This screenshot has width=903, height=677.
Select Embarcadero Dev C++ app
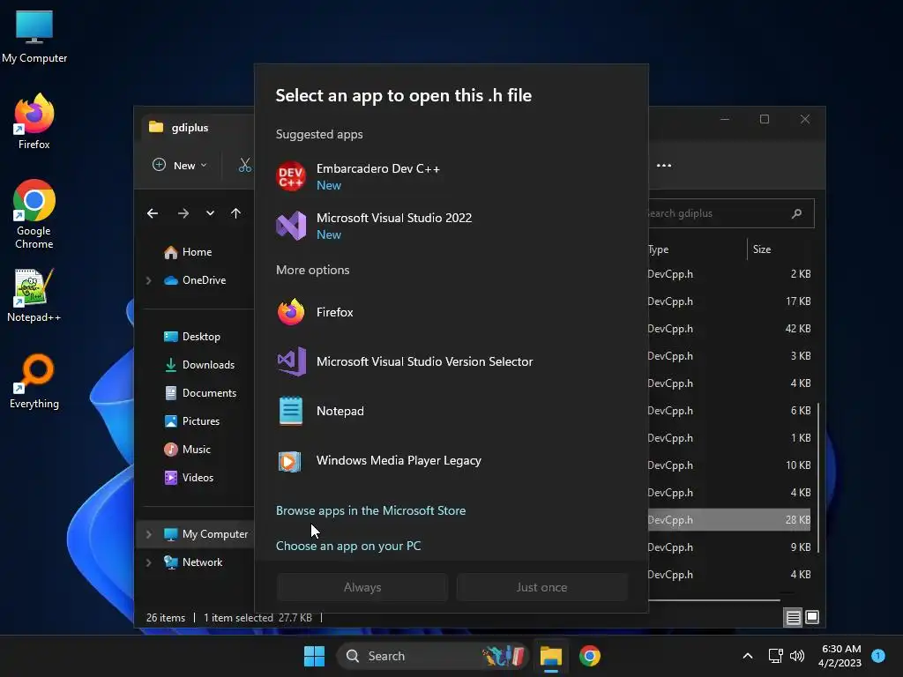point(451,176)
